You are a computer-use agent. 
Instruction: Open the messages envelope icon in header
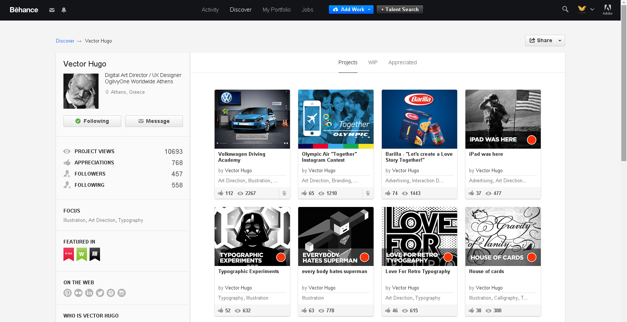pos(52,10)
